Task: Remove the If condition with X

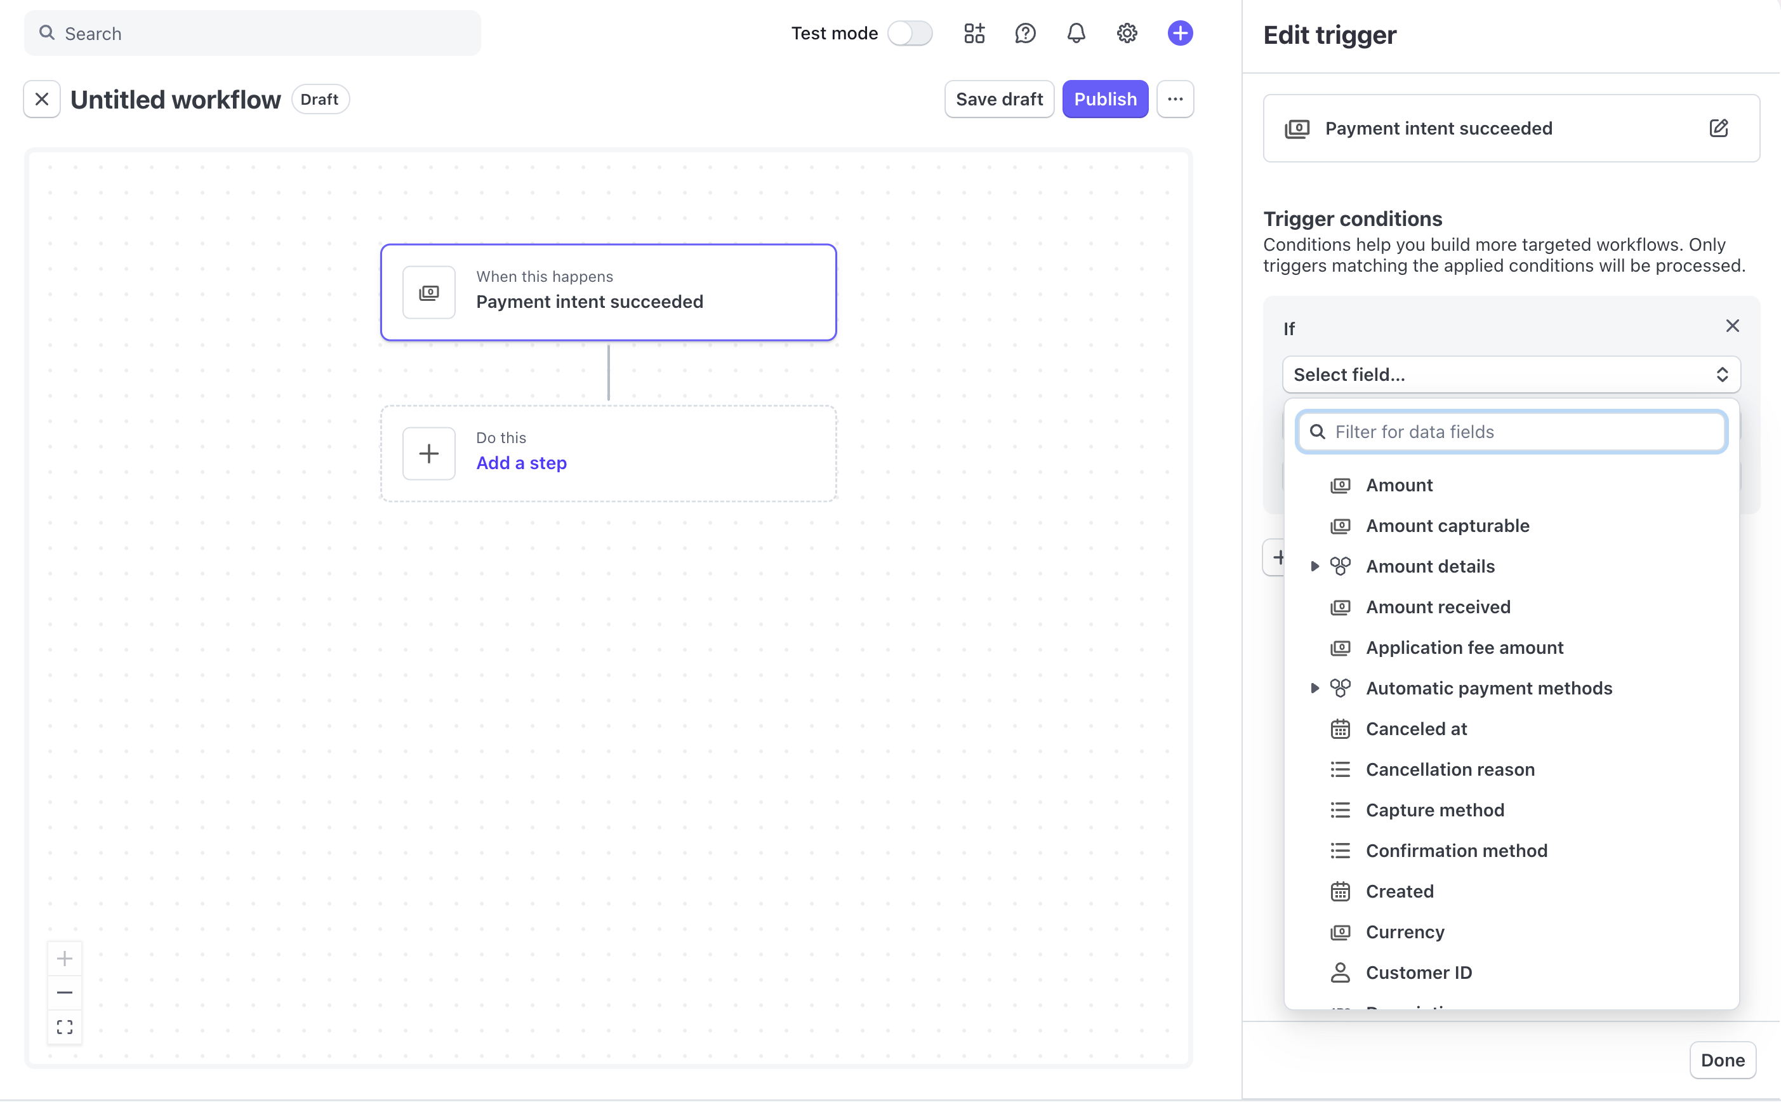Action: (1731, 326)
